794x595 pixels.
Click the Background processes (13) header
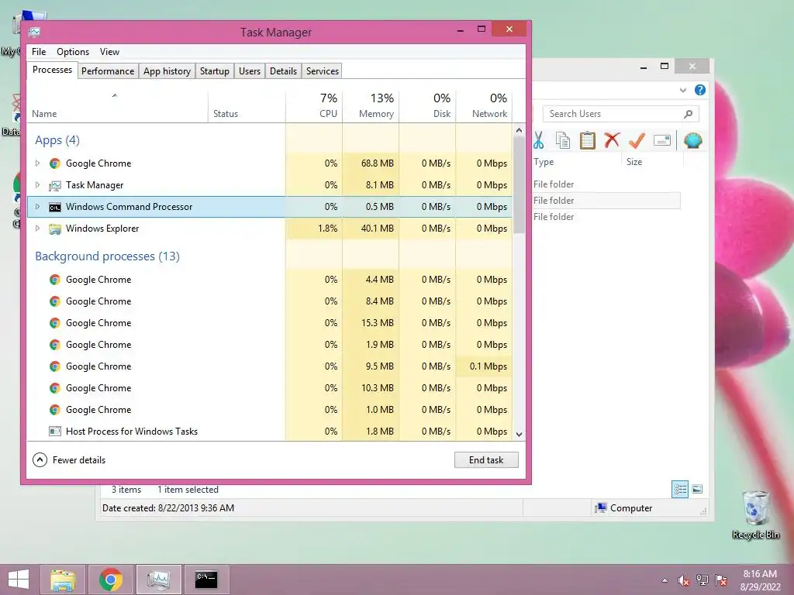[x=107, y=256]
